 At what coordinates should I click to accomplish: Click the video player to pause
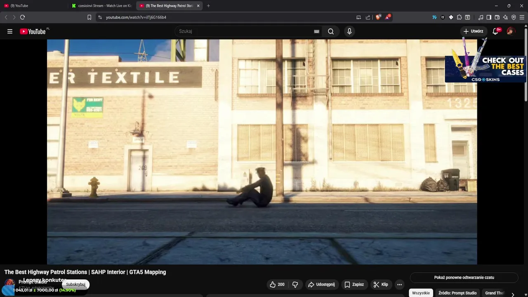[x=262, y=152]
